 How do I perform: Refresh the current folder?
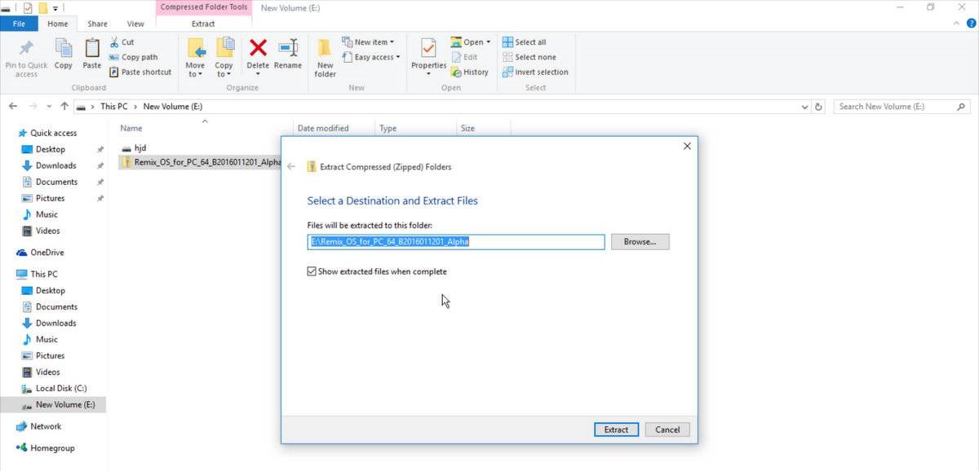click(819, 107)
